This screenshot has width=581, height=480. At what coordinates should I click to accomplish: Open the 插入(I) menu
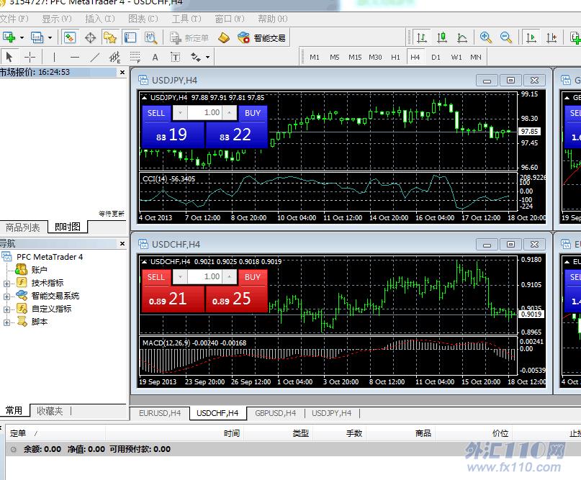coord(100,19)
